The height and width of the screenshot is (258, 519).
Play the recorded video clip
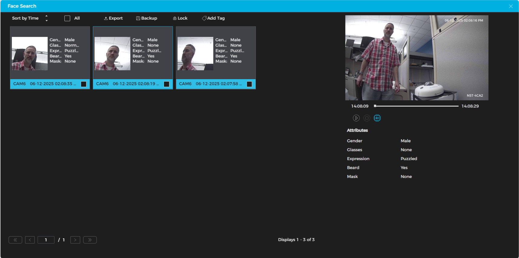(x=356, y=118)
